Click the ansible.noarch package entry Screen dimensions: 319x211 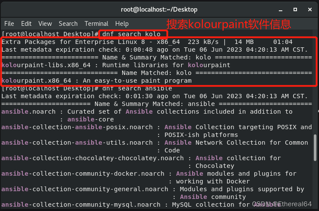pyautogui.click(x=147, y=112)
